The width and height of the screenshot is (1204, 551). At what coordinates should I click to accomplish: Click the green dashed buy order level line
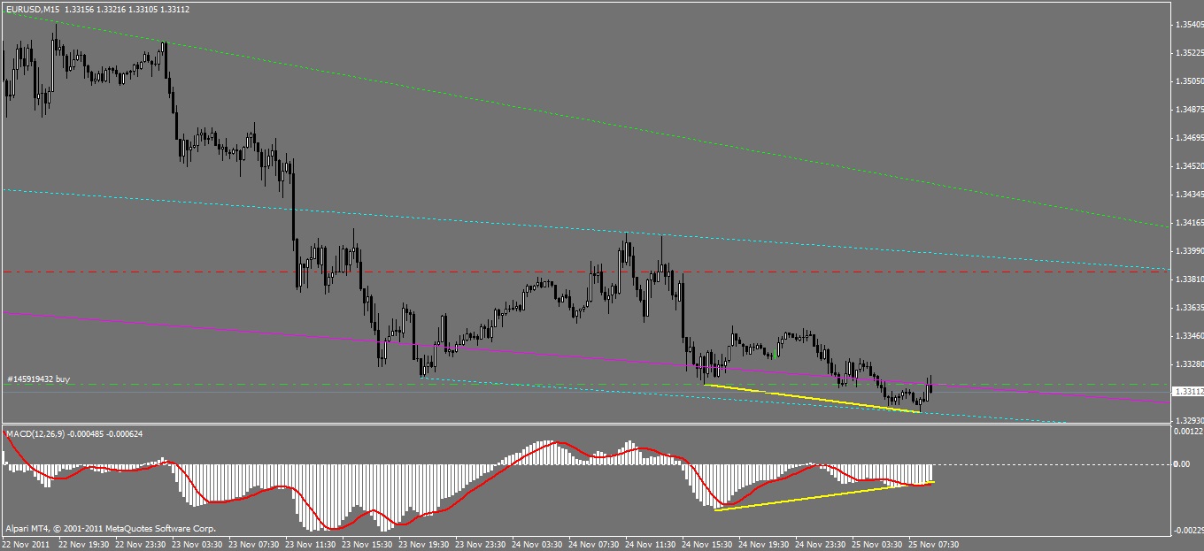(584, 384)
